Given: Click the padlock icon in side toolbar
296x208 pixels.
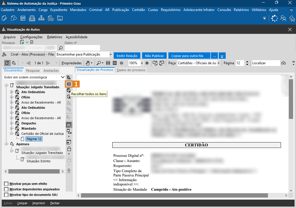Looking at the screenshot, I should (x=69, y=149).
